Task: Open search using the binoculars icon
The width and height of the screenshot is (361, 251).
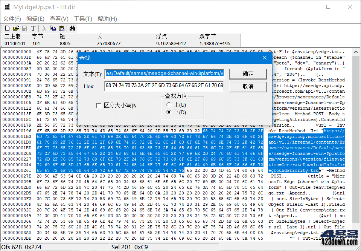Action: (72, 28)
